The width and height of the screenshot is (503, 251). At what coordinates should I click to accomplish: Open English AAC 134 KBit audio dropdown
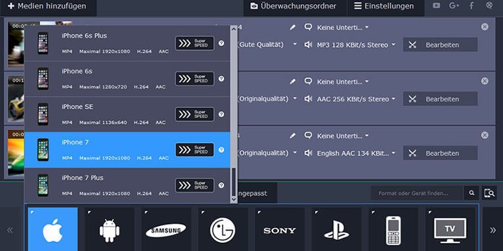tap(356, 153)
